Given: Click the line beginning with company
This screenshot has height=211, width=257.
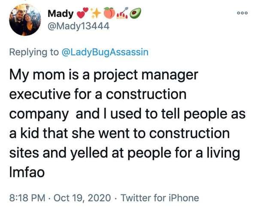Looking at the screenshot, I should pyautogui.click(x=127, y=114).
